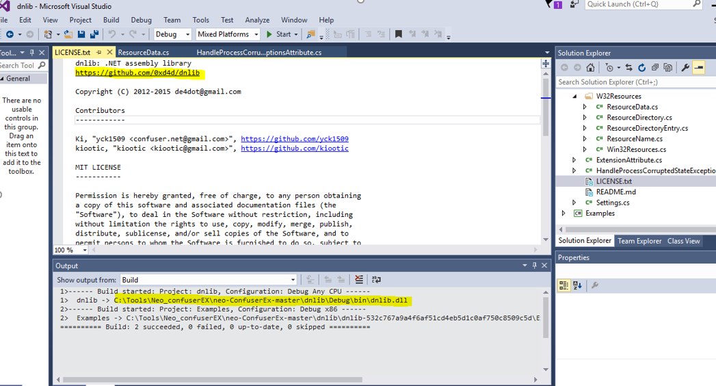Select ResourceDirectoryEntry.cs in Solution Explorer
Viewport: 716px width, 386px height.
[x=647, y=129]
